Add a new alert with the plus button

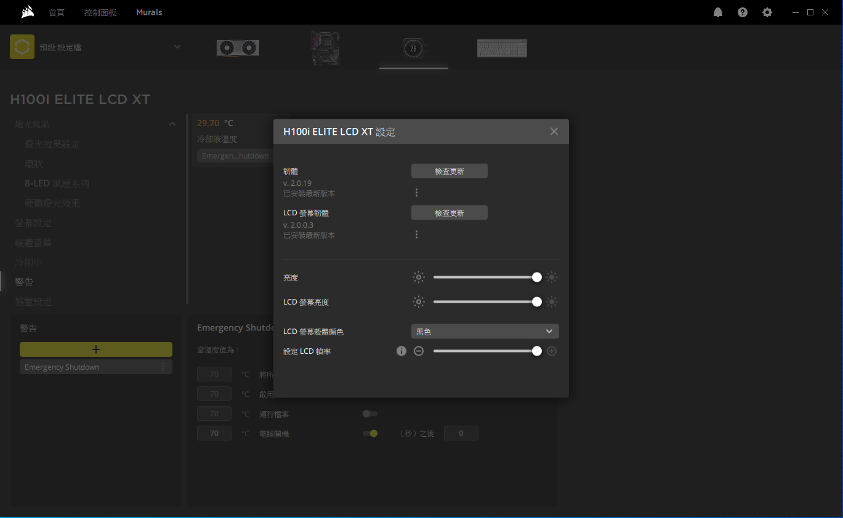96,349
